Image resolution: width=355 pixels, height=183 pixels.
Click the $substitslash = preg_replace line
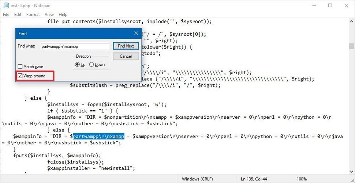pos(145,85)
